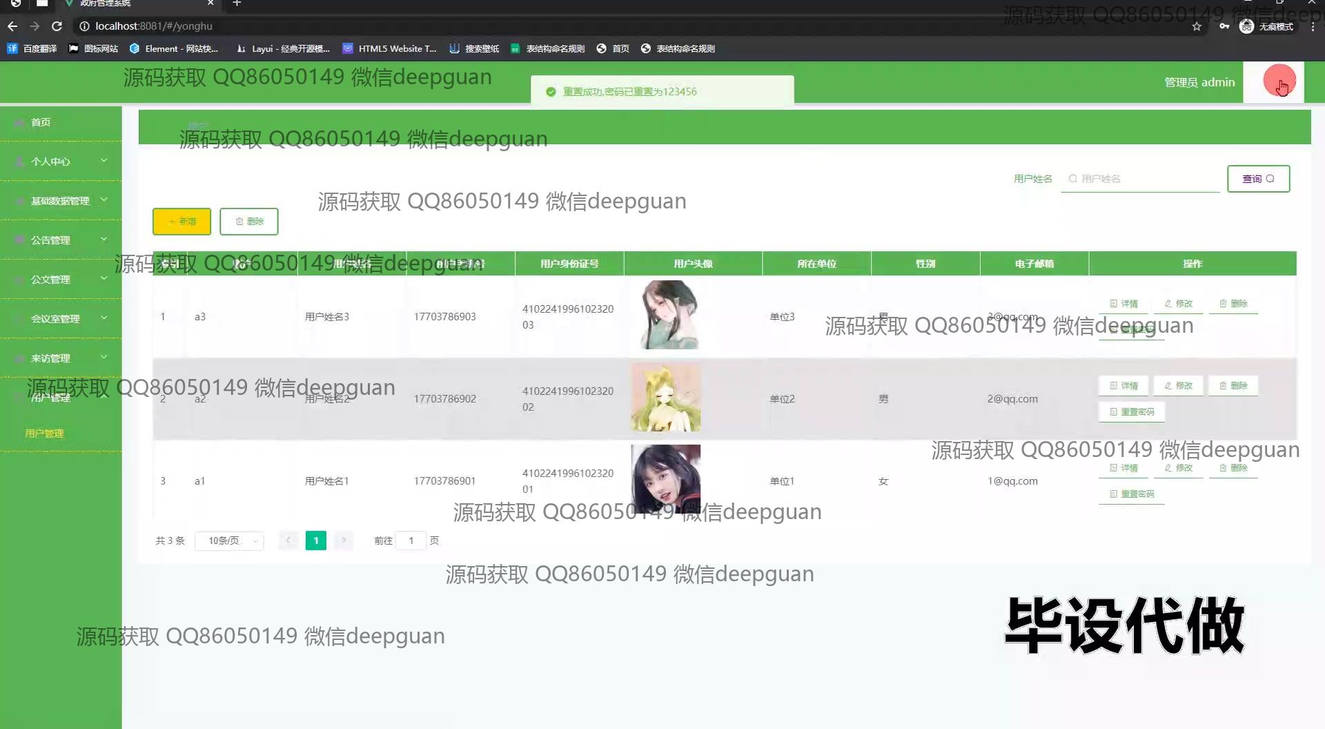Click the browser forward arrow
1325x729 pixels.
coord(35,26)
